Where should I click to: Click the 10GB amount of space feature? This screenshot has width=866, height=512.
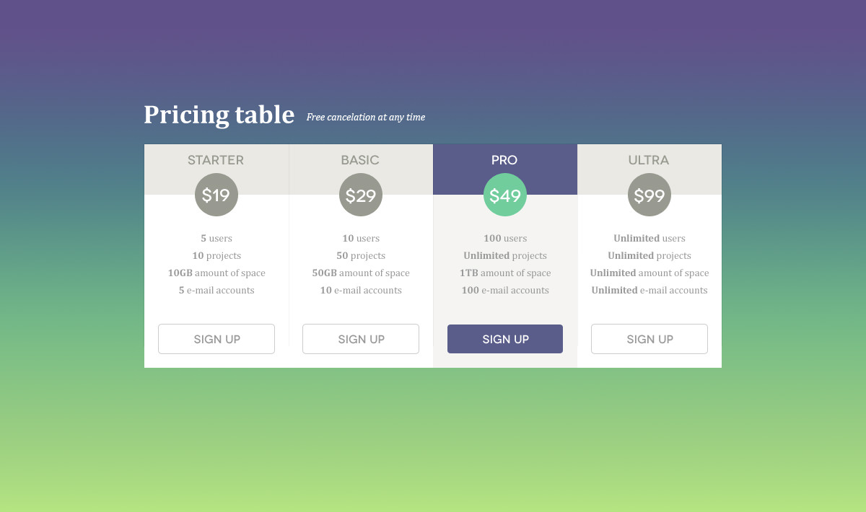[216, 273]
